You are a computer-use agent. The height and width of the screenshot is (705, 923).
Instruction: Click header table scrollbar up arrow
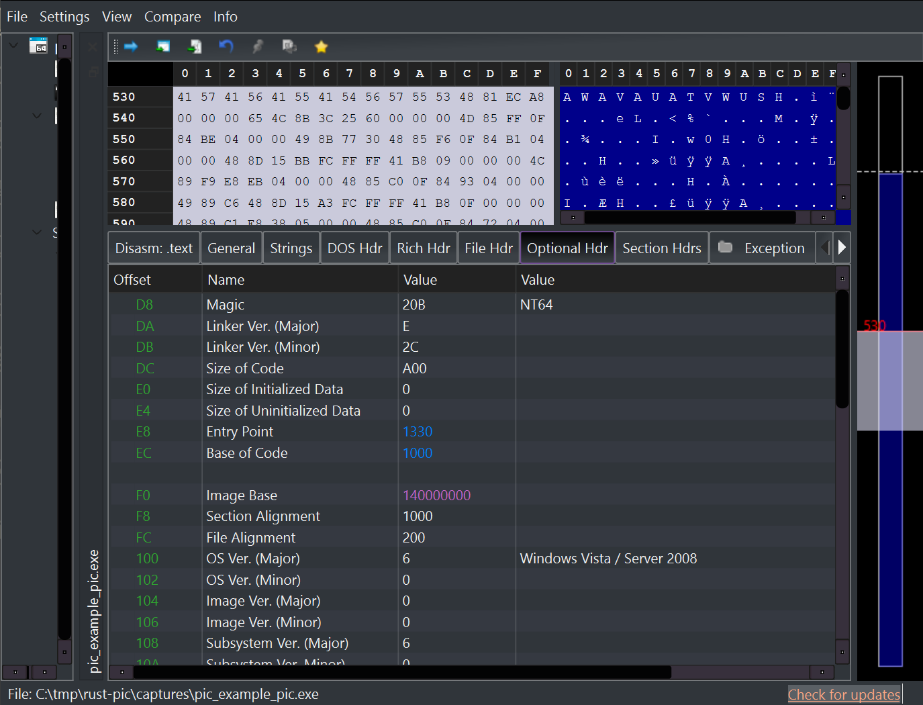tap(842, 278)
